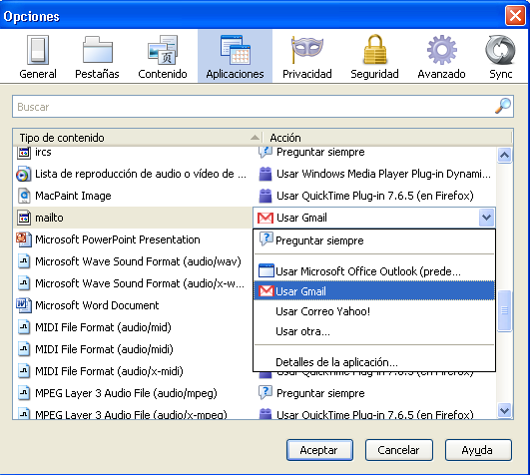Click the magnifier search icon
Screen dimensions: 530x475
(503, 106)
